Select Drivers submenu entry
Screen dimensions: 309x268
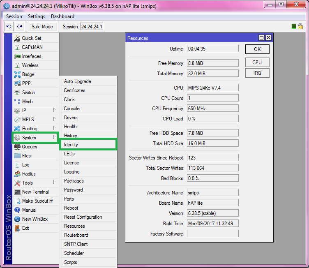tap(88, 118)
